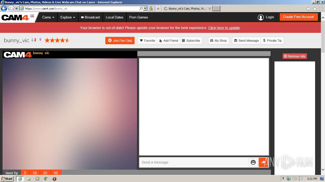Click Internet Explorer taskbar icon
325x182 pixels.
tap(20, 179)
